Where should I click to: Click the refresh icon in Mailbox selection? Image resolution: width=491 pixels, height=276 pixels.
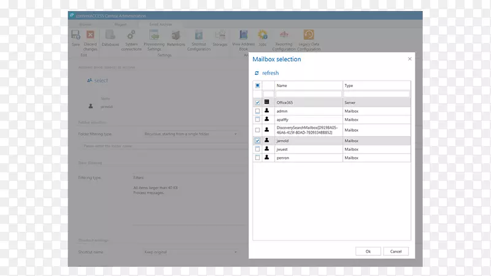(257, 73)
